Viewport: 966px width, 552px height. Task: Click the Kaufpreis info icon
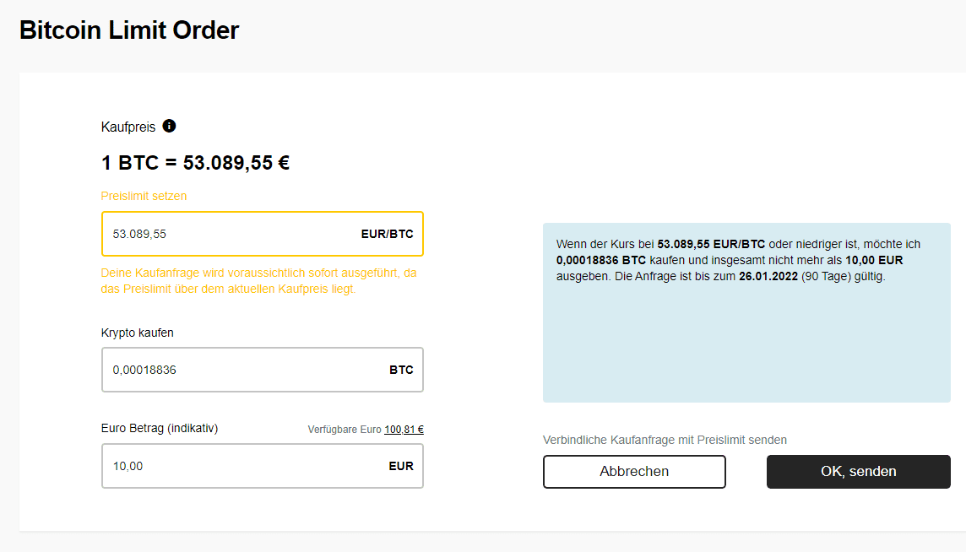pos(169,127)
